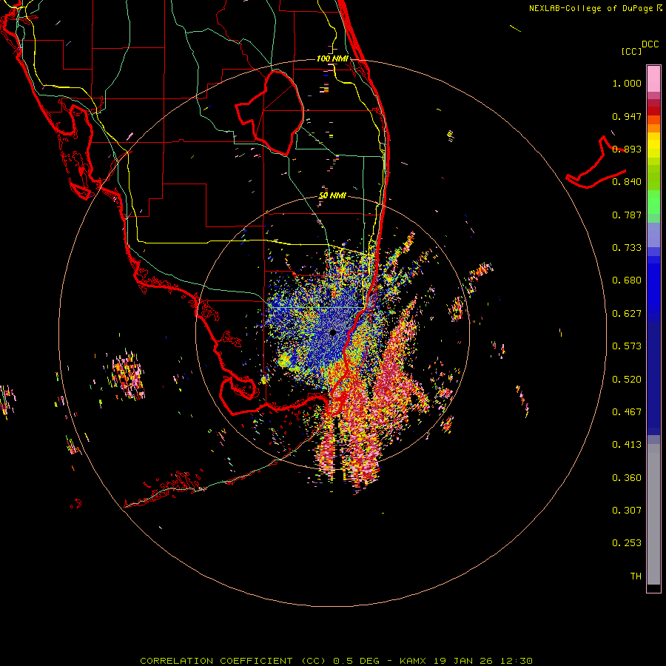
Task: Click the 0.627 legend value
Action: coord(627,314)
